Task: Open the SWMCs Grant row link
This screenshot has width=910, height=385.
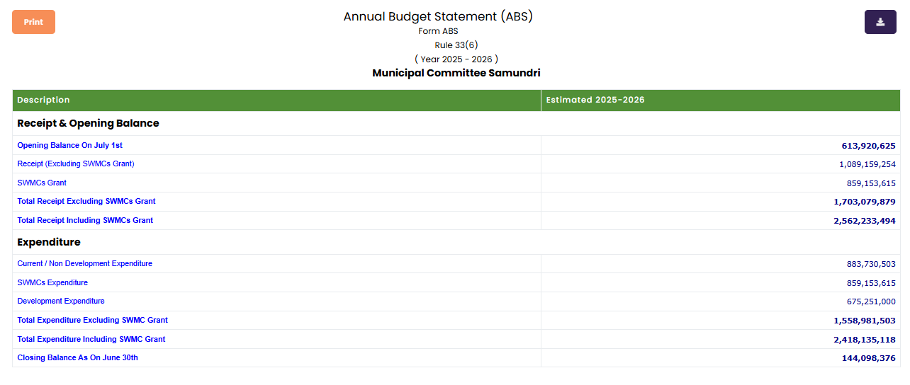Action: (42, 183)
